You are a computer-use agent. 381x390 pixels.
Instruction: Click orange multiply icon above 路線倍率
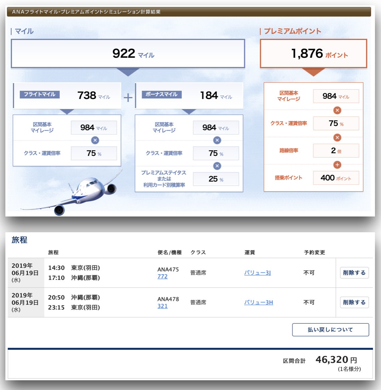tap(337, 137)
